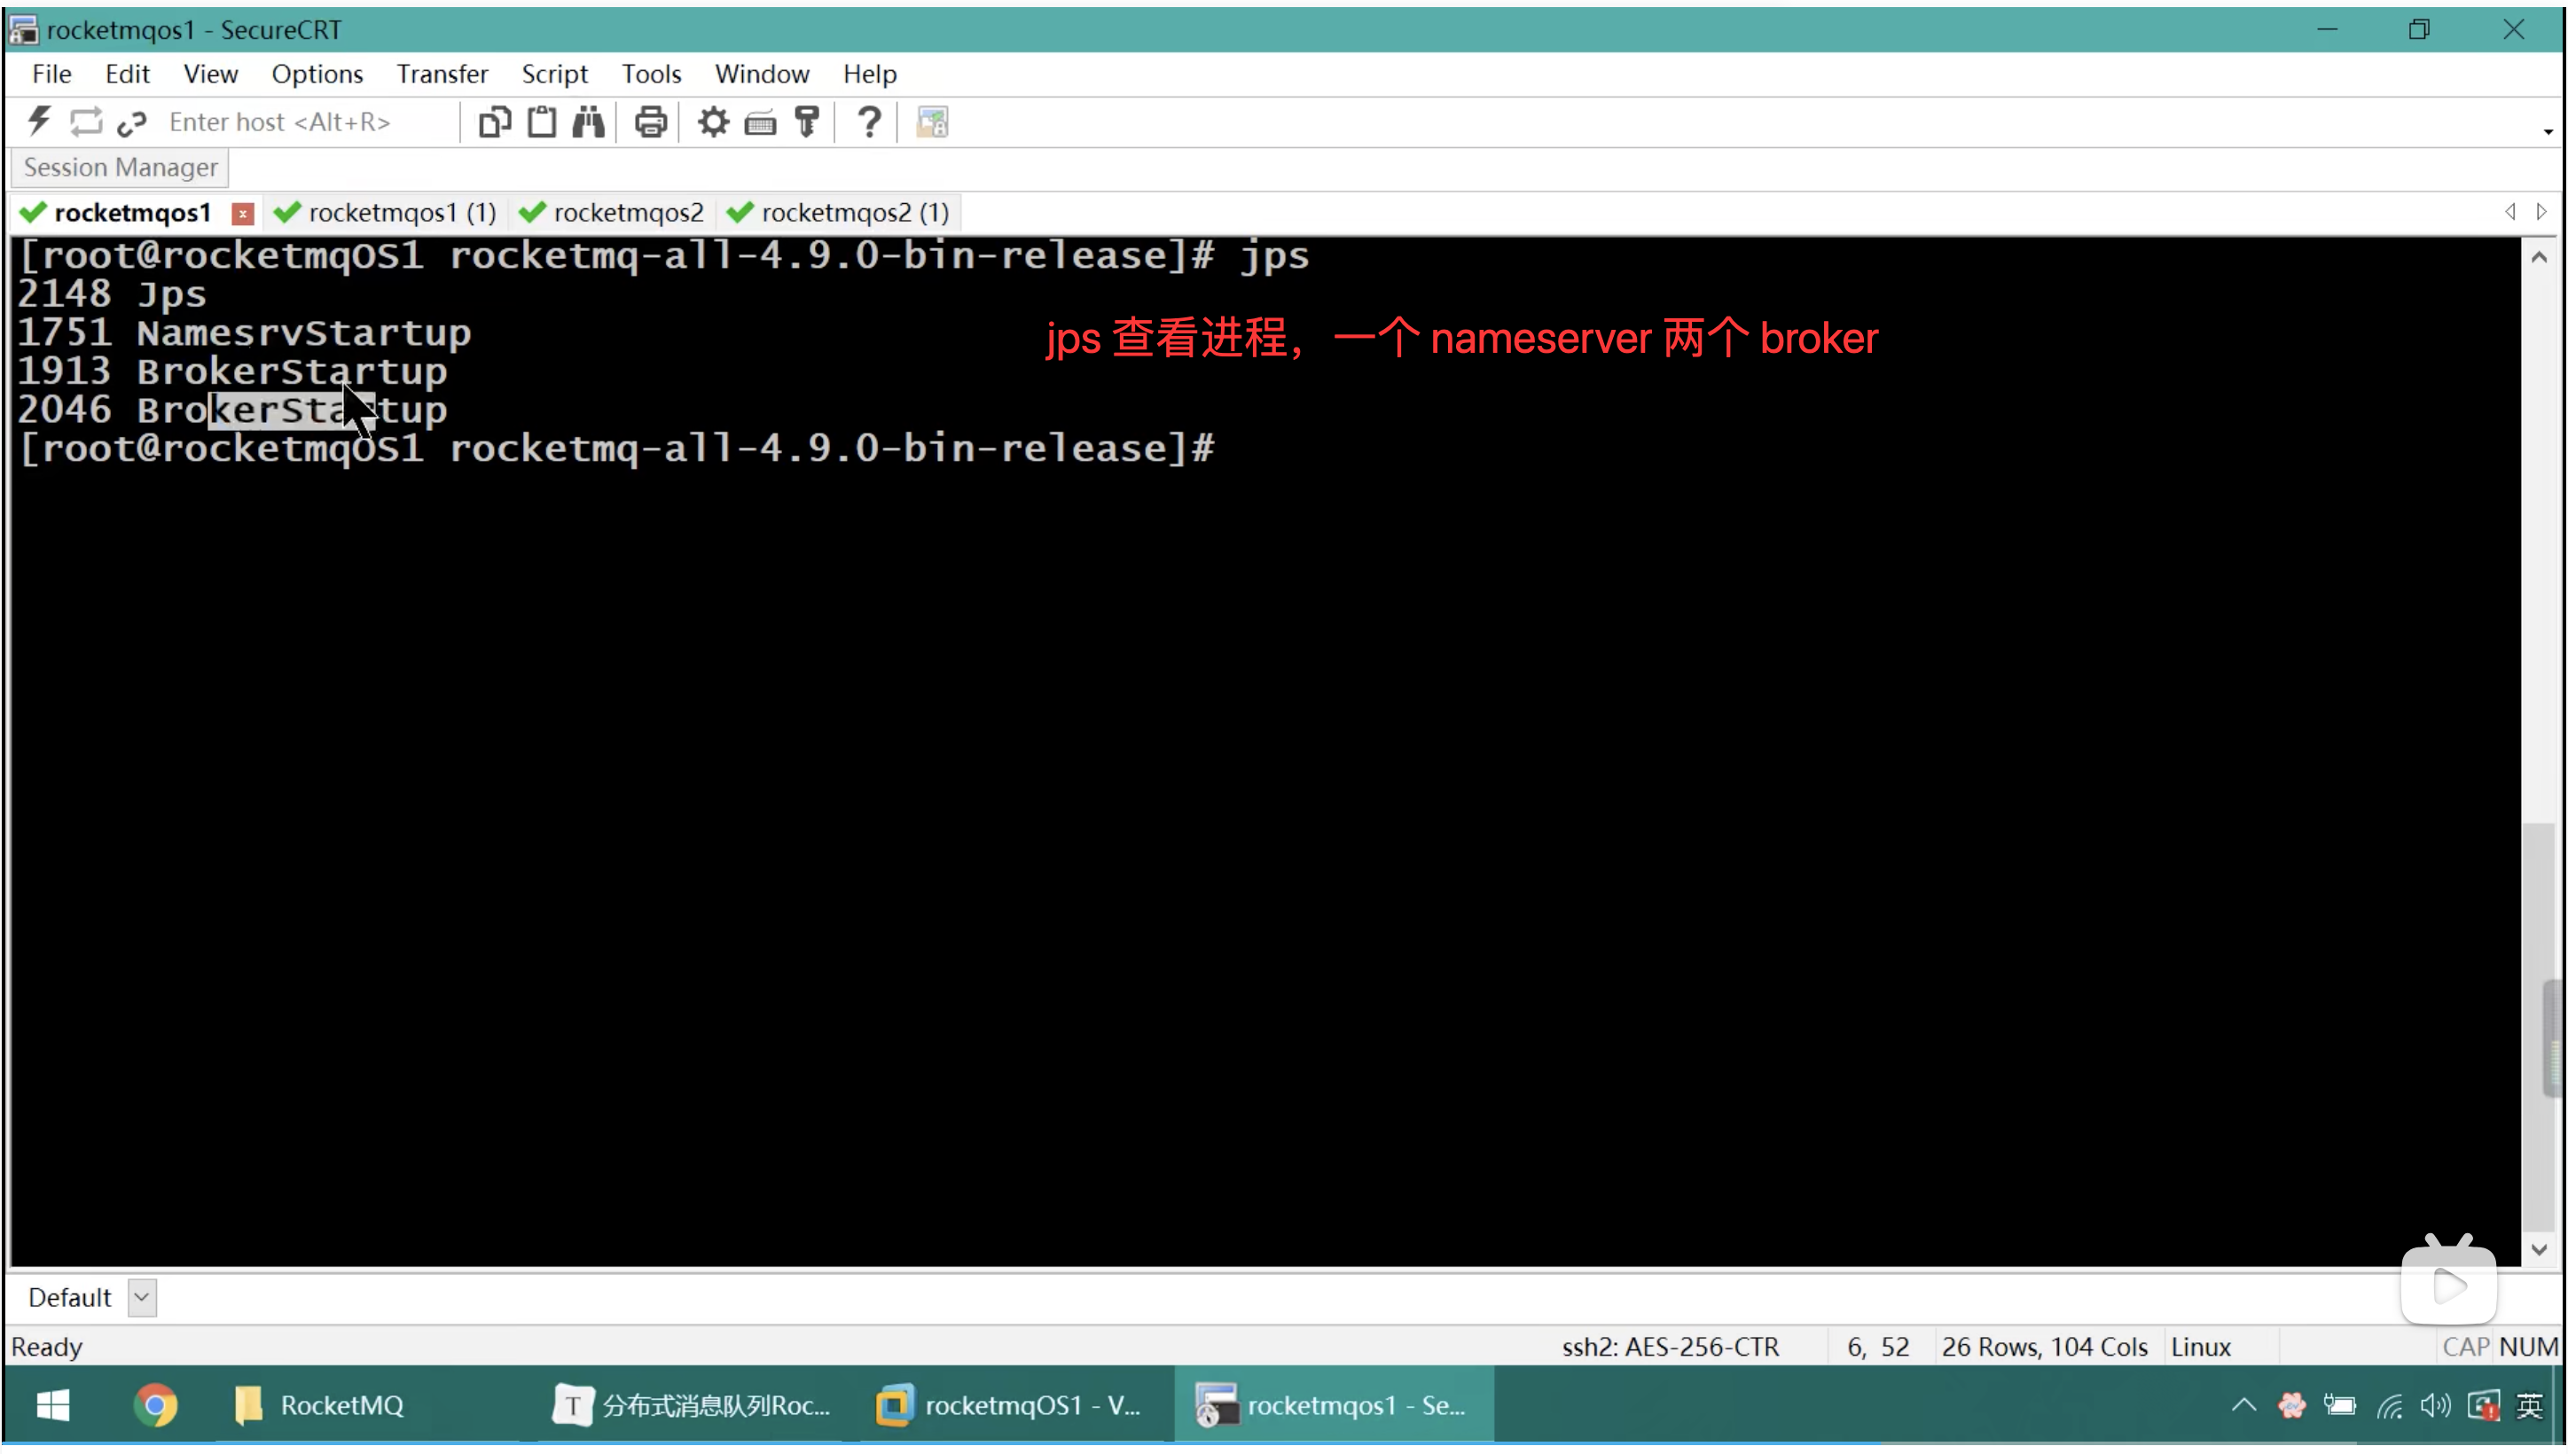Open the Public Key assistant key icon
2568x1454 pixels.
(807, 121)
